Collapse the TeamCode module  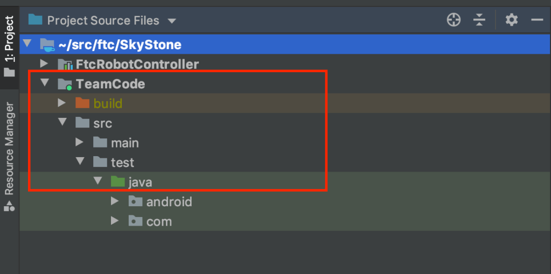[44, 83]
